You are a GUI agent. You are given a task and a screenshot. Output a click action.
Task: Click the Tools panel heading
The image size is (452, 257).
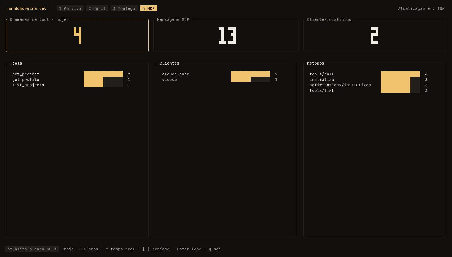[16, 63]
